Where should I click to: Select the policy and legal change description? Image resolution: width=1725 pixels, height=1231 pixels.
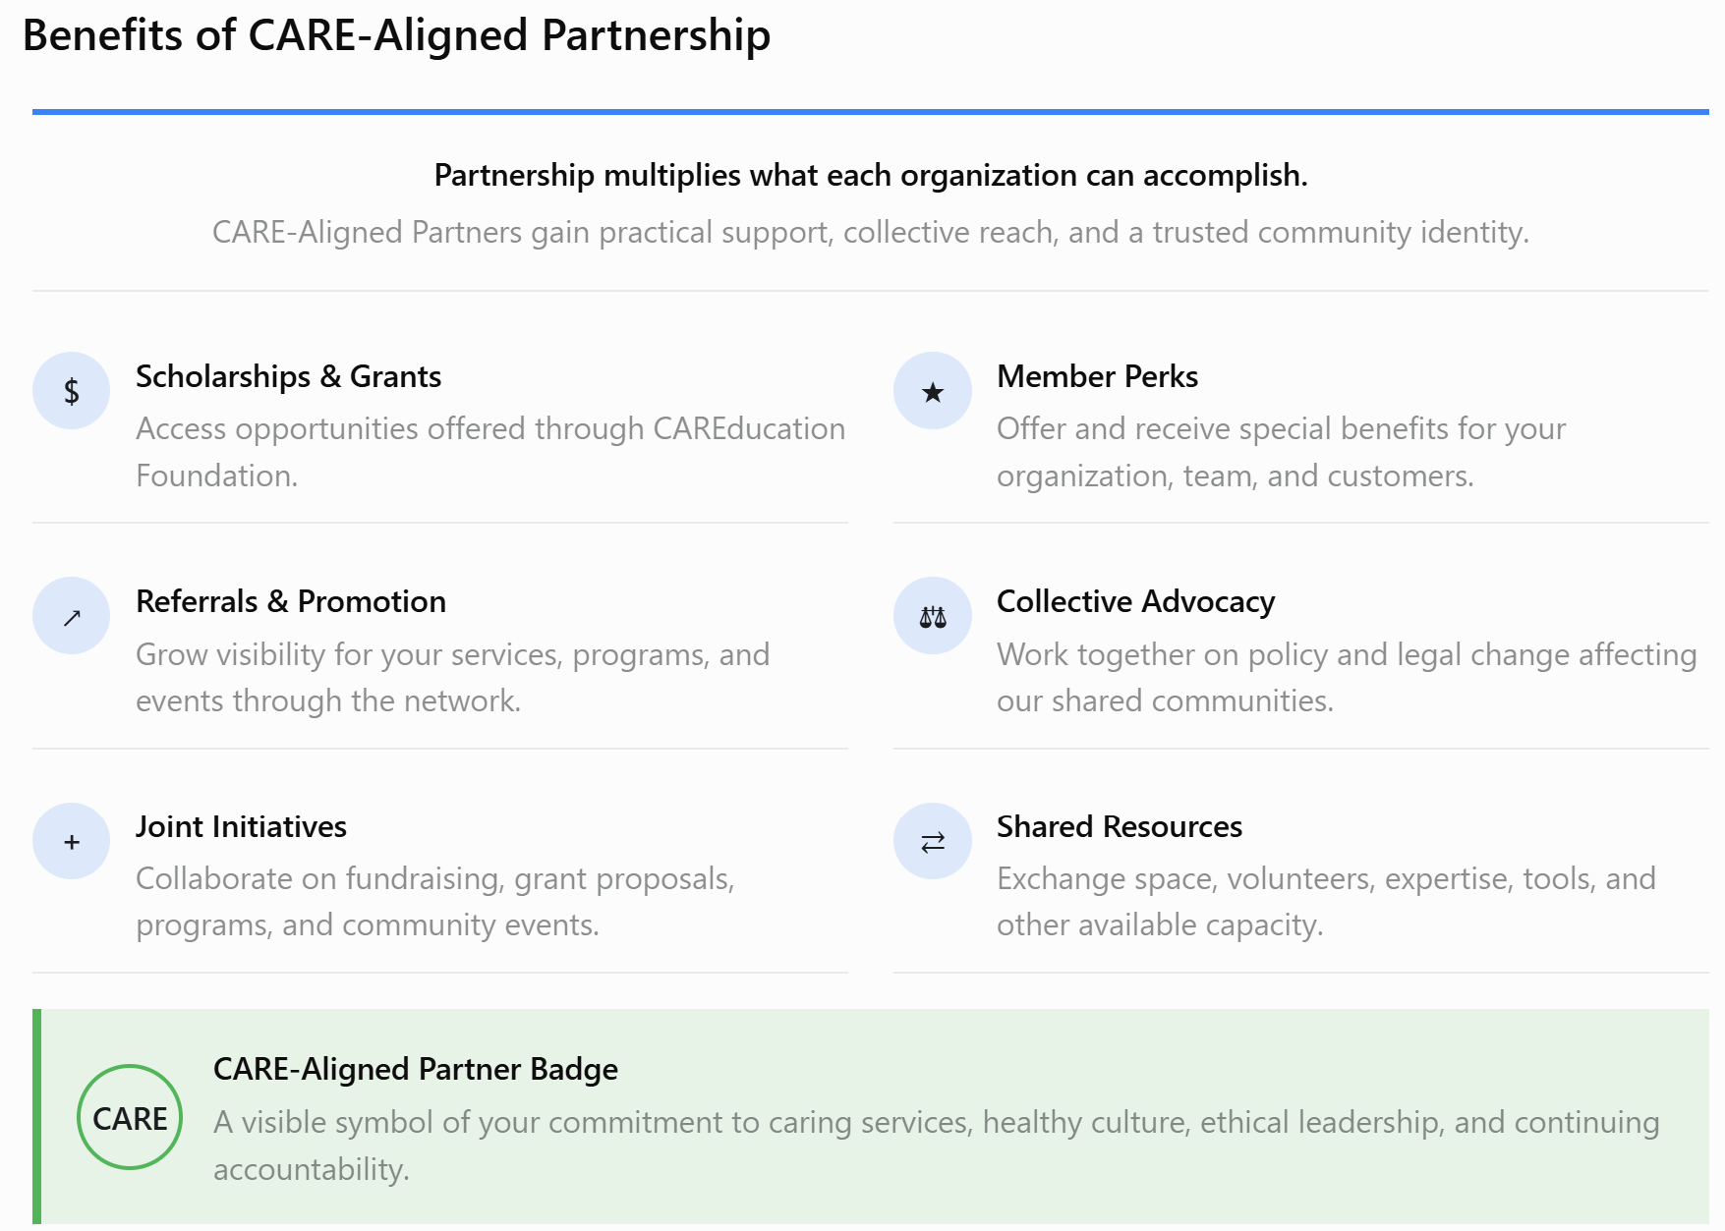click(x=1347, y=677)
